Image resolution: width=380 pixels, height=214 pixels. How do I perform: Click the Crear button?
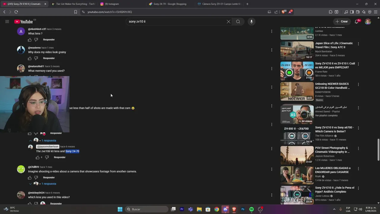tap(341, 21)
